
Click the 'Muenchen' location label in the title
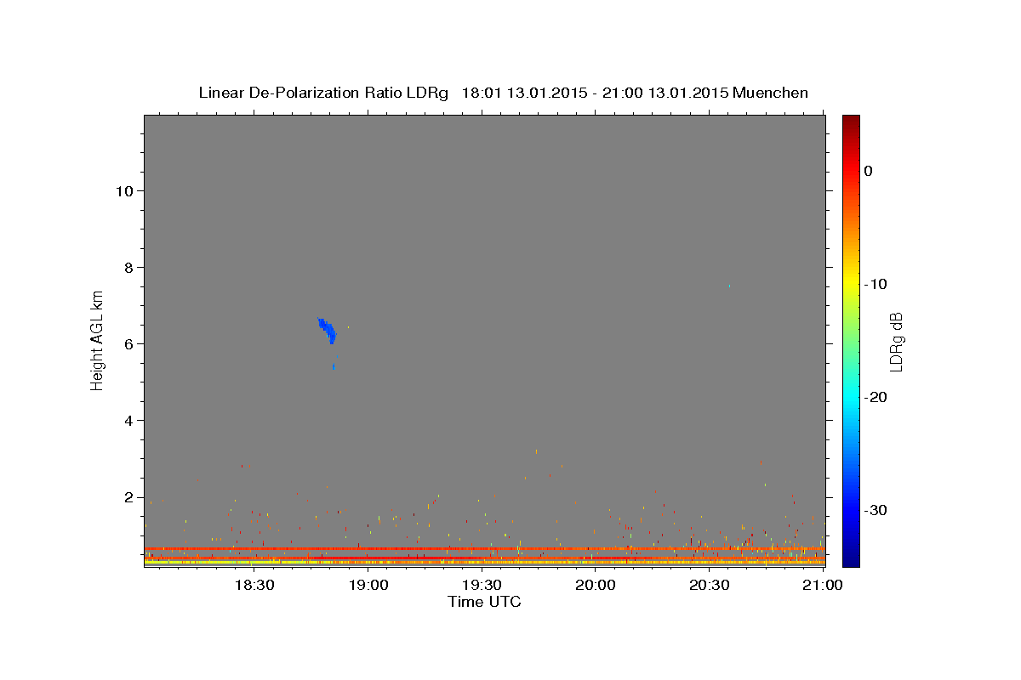point(772,93)
